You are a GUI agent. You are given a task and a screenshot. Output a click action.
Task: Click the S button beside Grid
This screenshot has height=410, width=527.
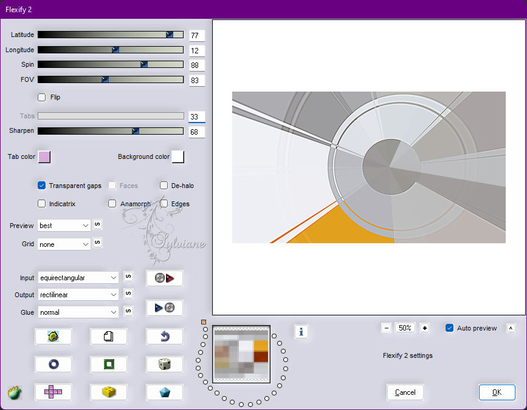97,243
